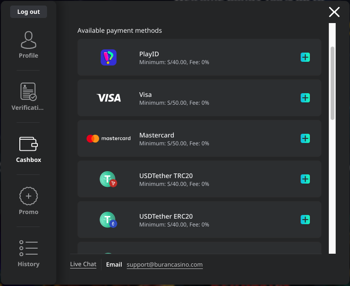Open the Profile section icon

pos(29,40)
